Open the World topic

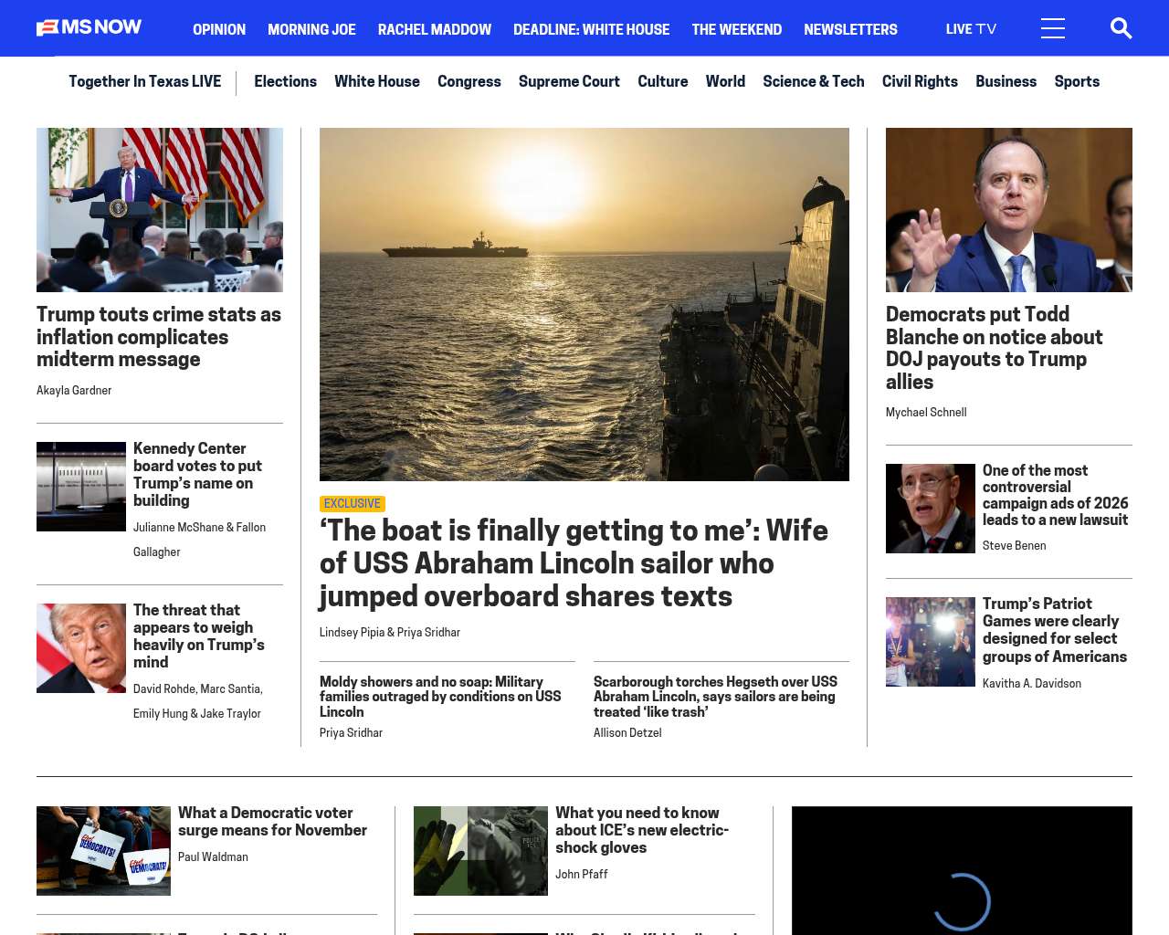click(x=725, y=81)
